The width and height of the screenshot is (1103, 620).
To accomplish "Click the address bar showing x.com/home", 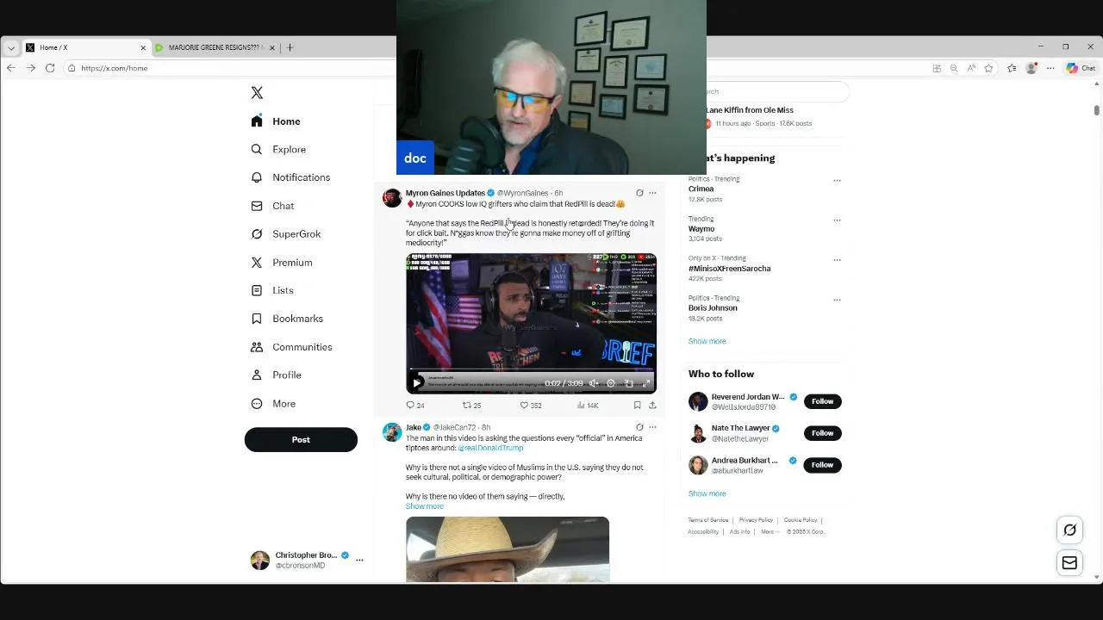I will pos(115,68).
